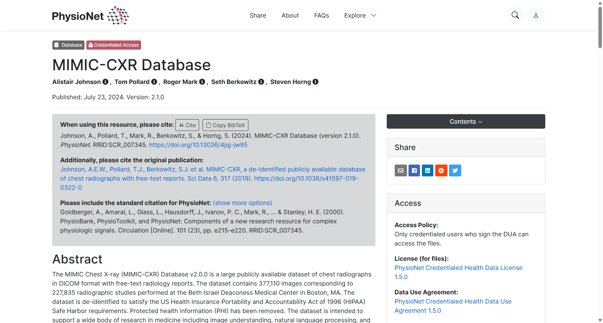Open the doi.org/10.13026/4jqj-jw95 link
The image size is (603, 323).
pyautogui.click(x=198, y=145)
